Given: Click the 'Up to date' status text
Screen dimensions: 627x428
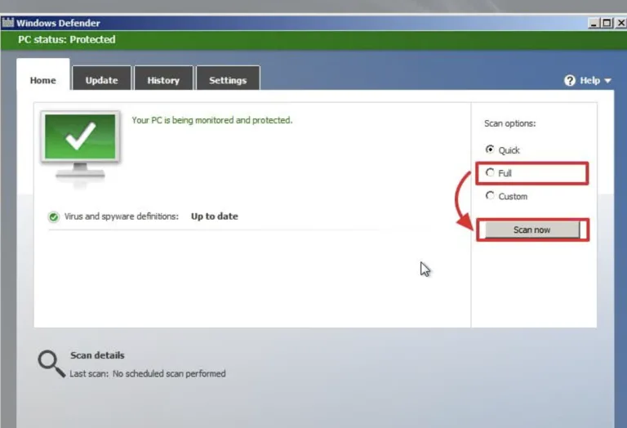Looking at the screenshot, I should tap(215, 216).
